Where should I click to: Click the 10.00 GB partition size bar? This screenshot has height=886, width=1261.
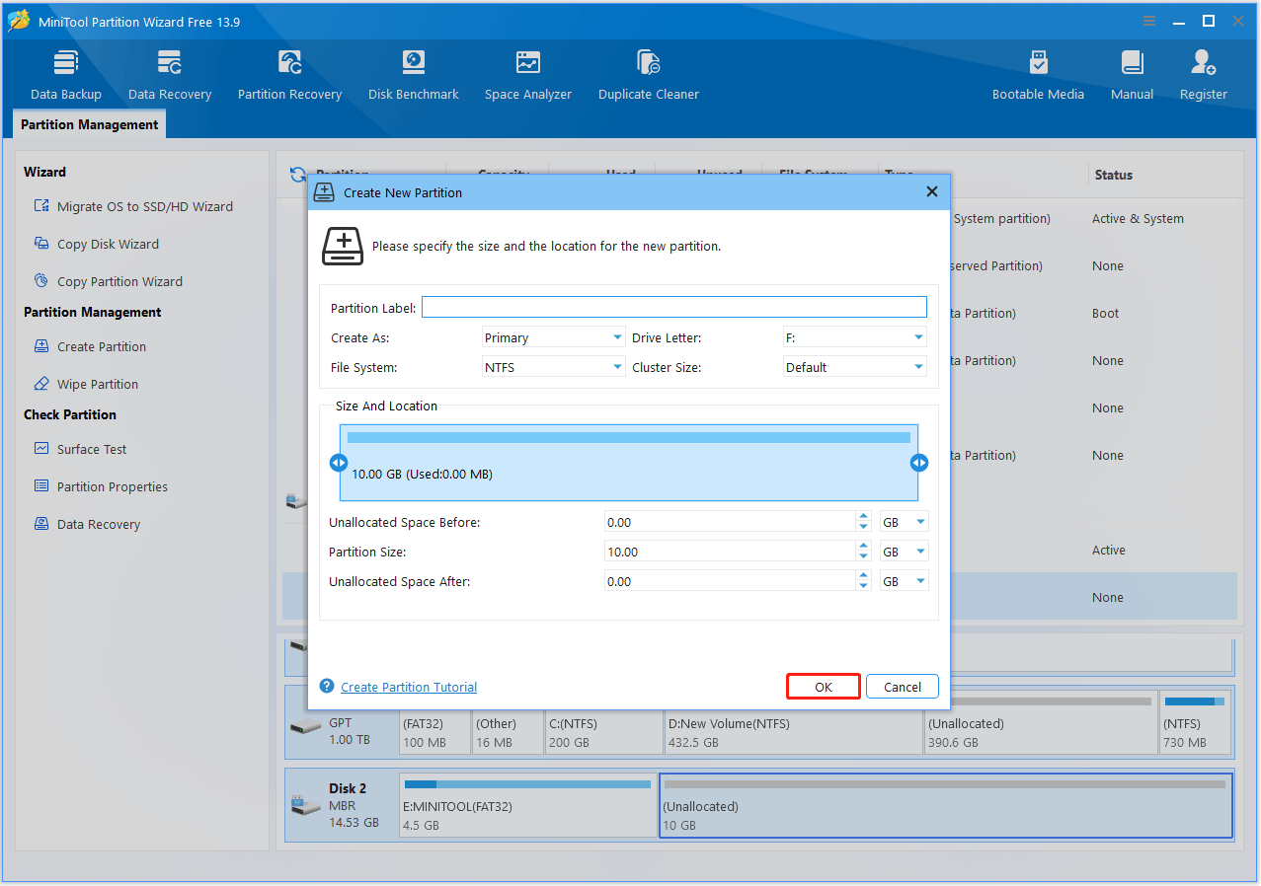[x=629, y=463]
